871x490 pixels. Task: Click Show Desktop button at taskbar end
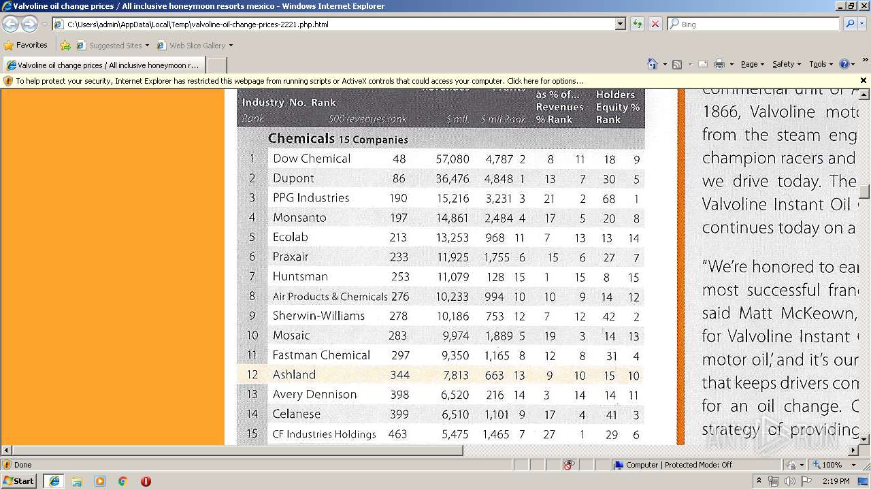pos(864,481)
